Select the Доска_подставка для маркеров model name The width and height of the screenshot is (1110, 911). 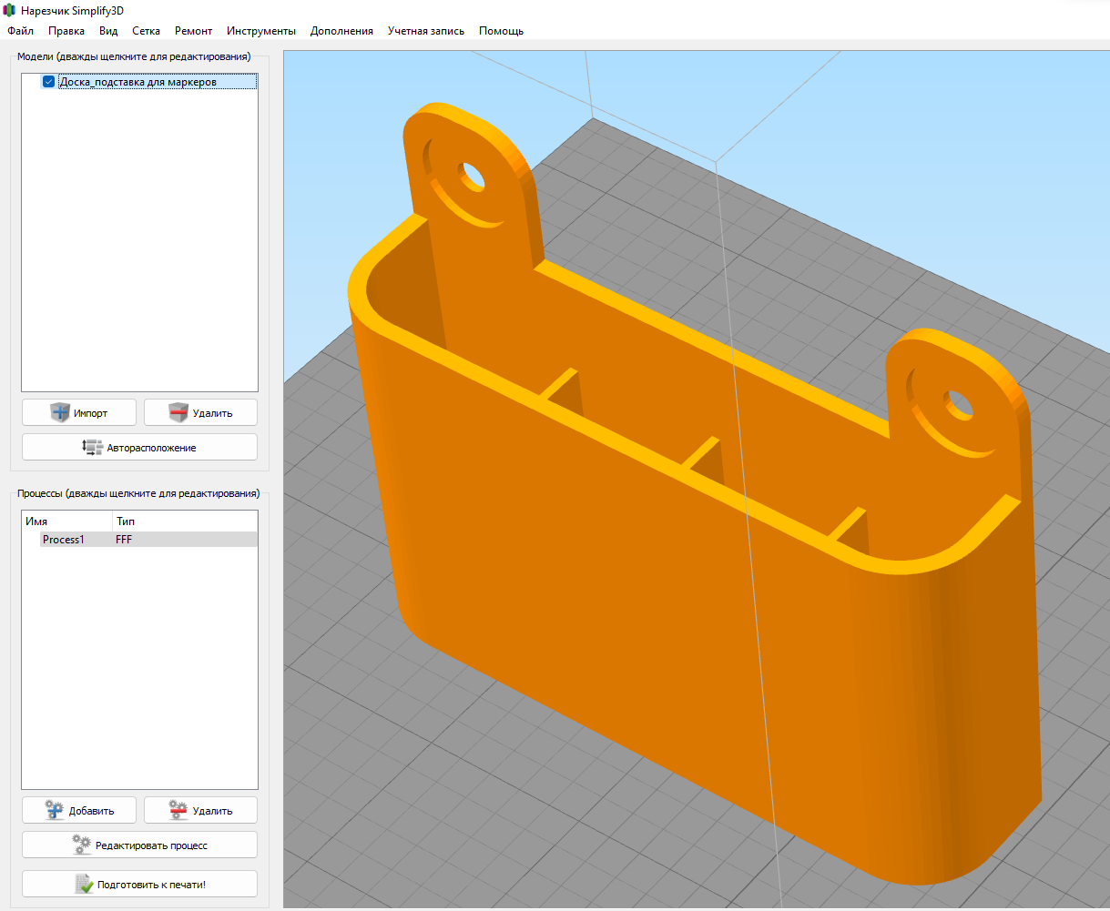pyautogui.click(x=137, y=82)
